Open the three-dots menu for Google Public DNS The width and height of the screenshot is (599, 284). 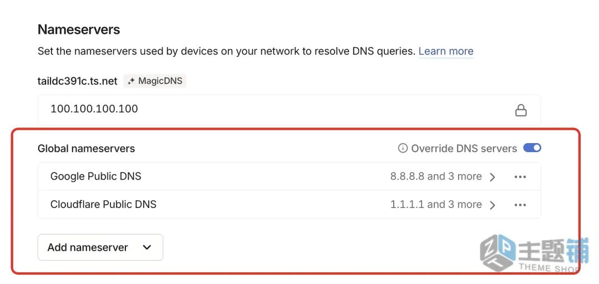[x=520, y=177]
